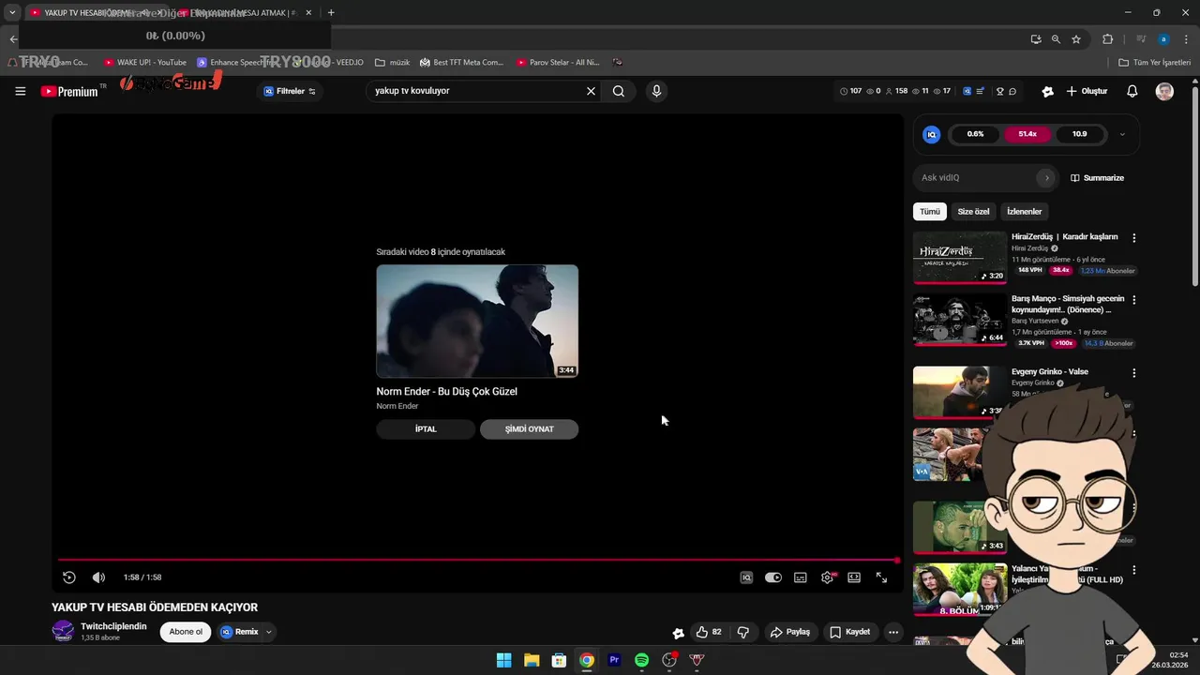Expand the Remix dropdown arrow
This screenshot has width=1200, height=675.
pyautogui.click(x=269, y=632)
